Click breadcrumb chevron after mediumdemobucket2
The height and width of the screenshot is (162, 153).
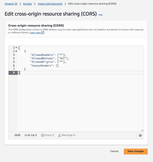65,4
